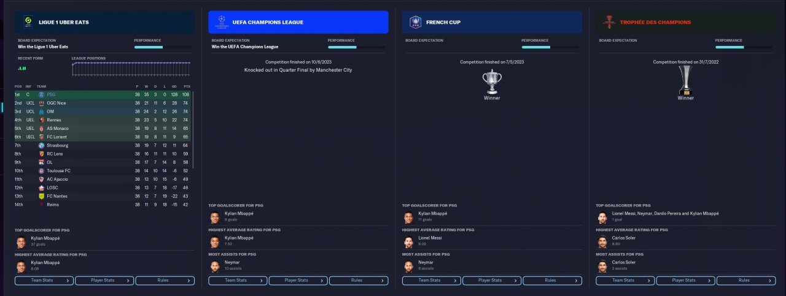The height and width of the screenshot is (296, 786).
Task: Open Rules for Trophée des Champions
Action: (x=746, y=281)
